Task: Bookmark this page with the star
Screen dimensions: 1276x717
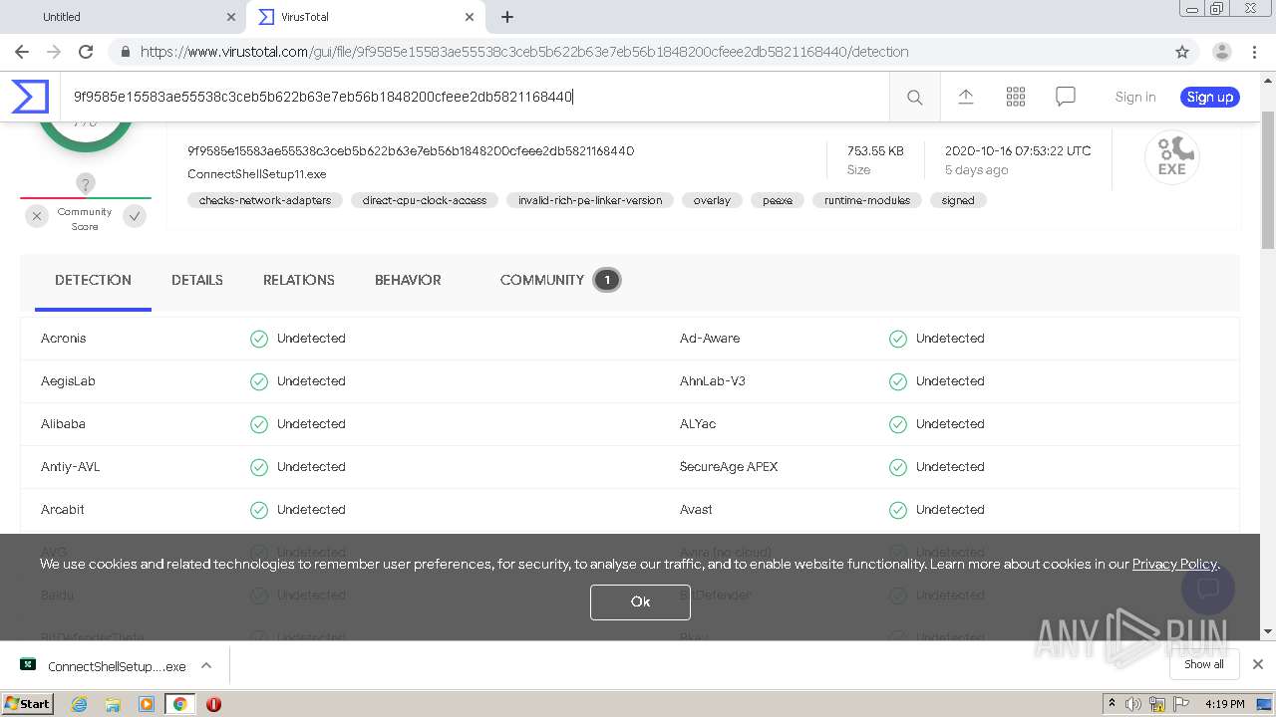Action: 1182,52
